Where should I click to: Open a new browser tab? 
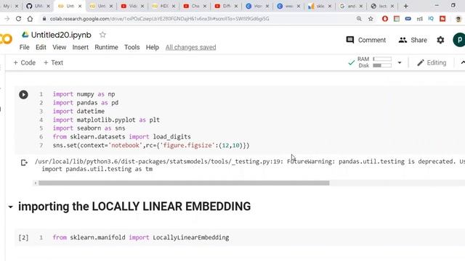(405, 6)
